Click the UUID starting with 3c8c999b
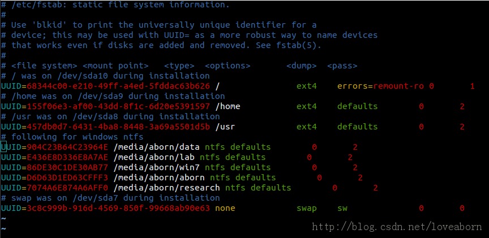 [x=118, y=209]
